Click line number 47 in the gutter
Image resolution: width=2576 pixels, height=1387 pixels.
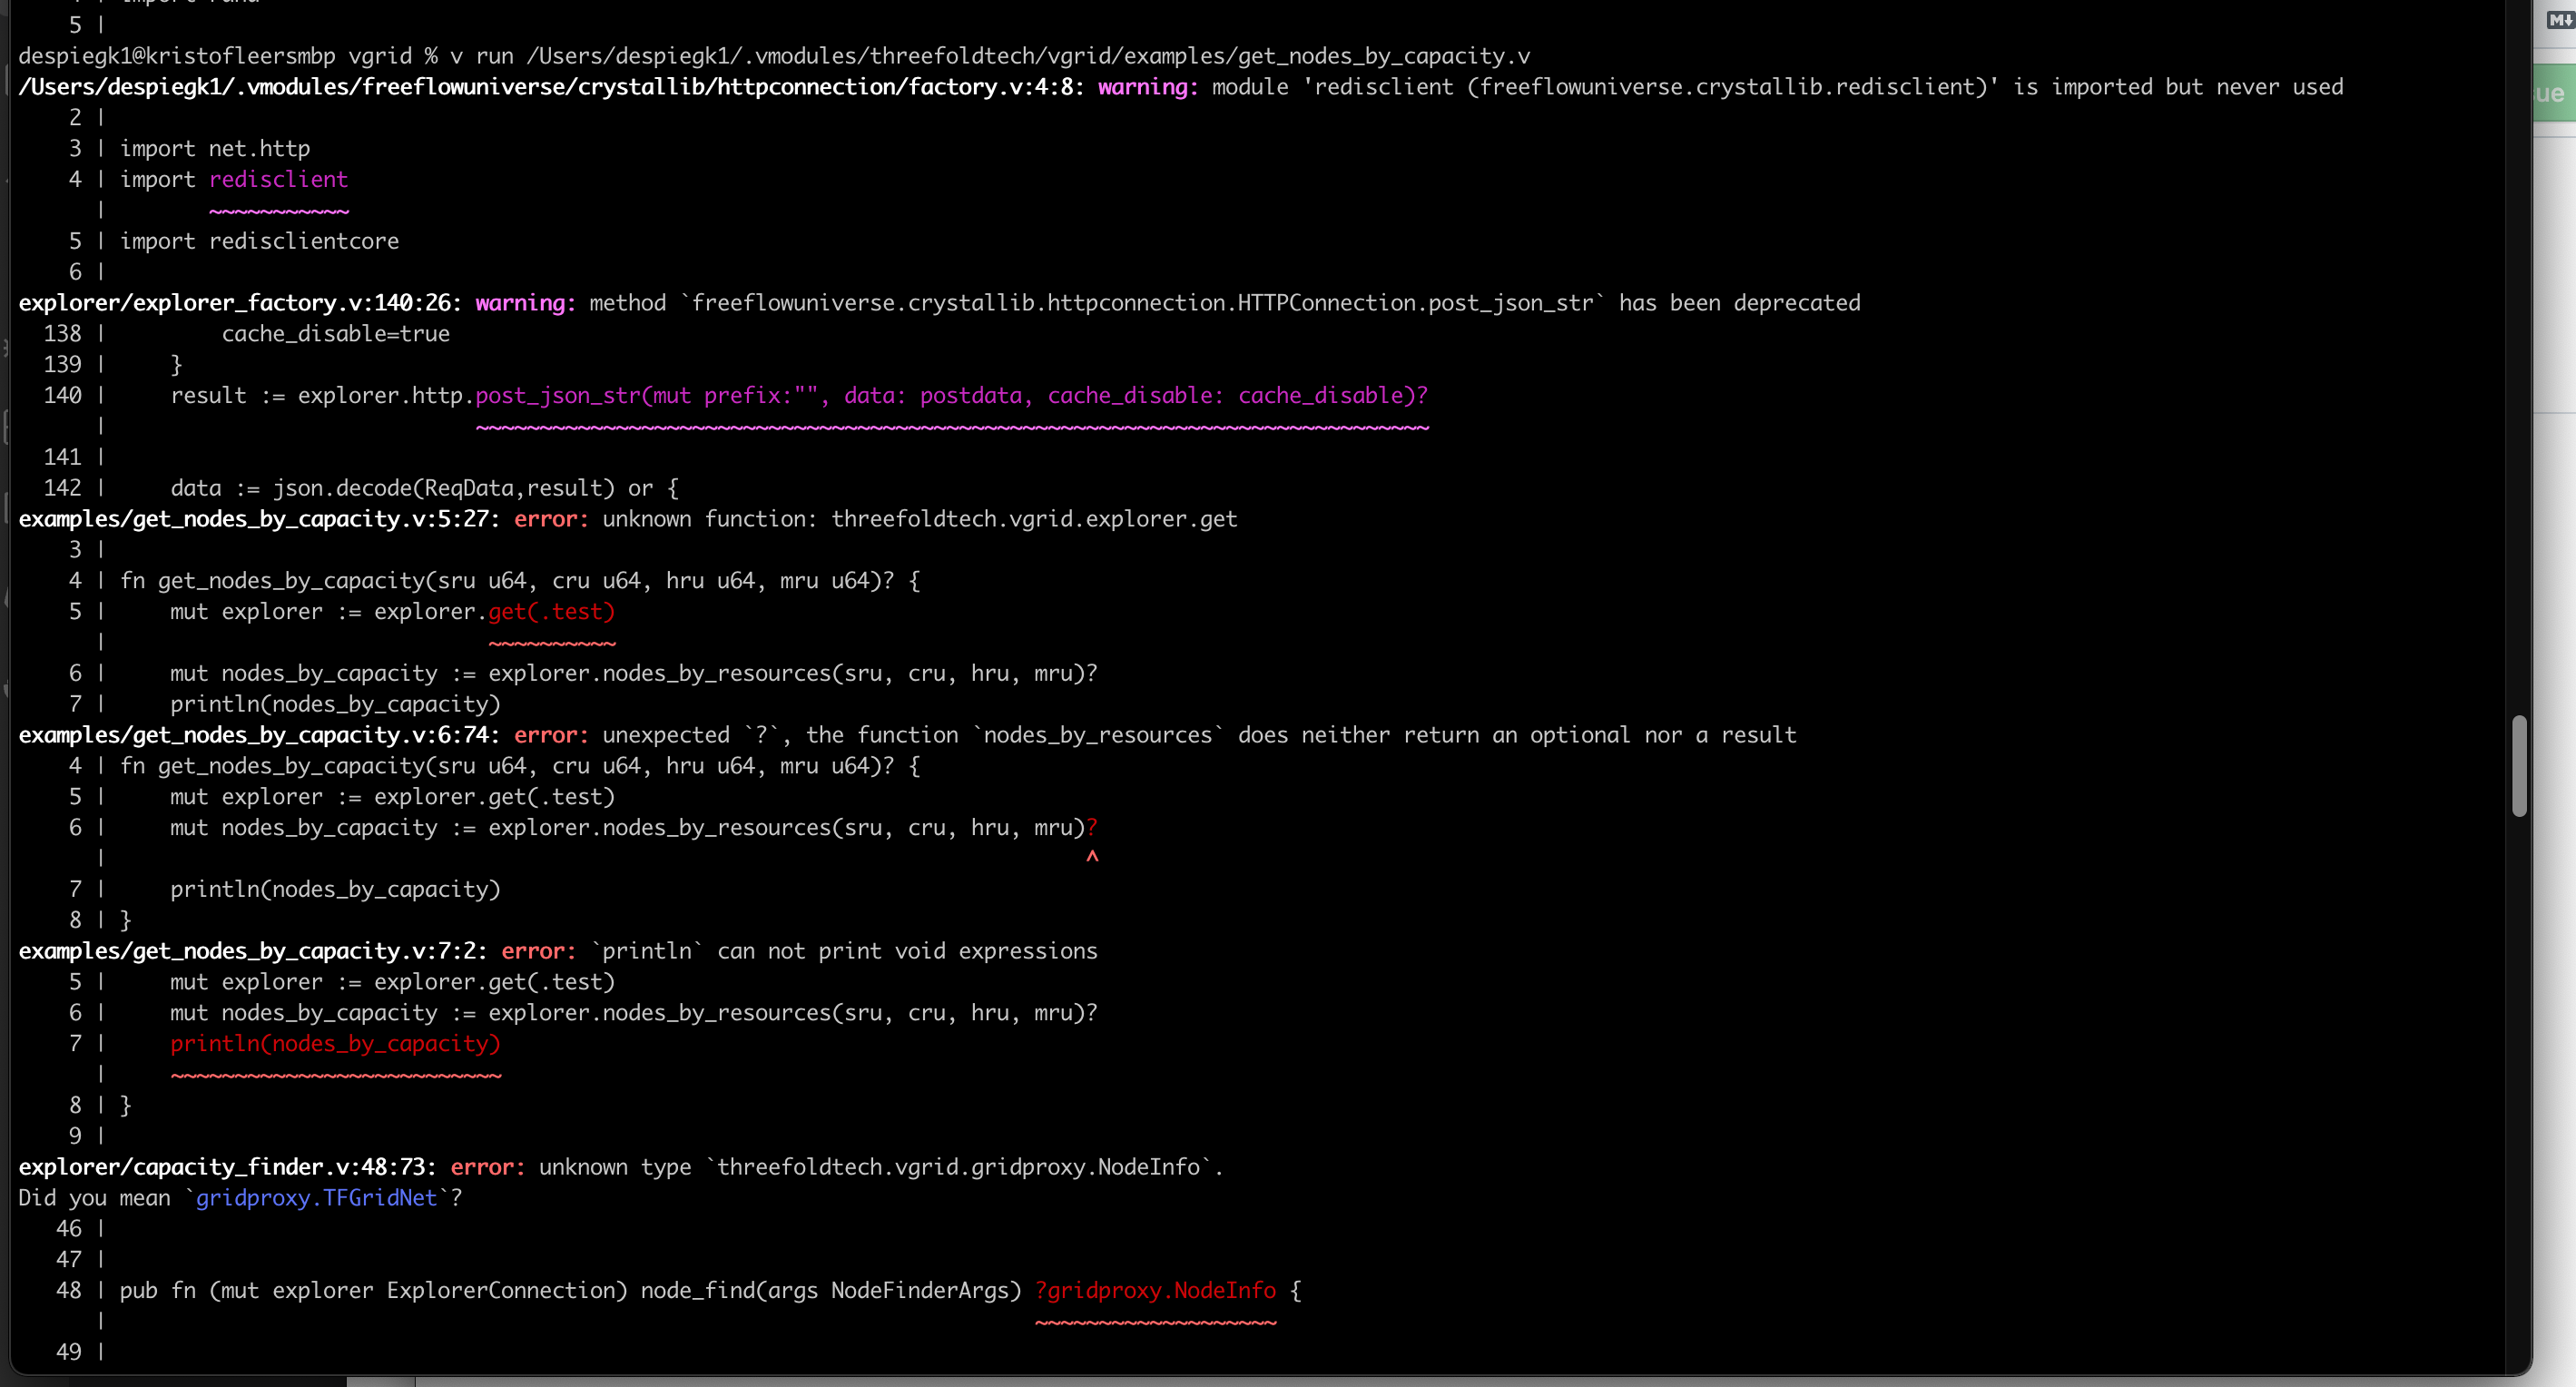69,1260
